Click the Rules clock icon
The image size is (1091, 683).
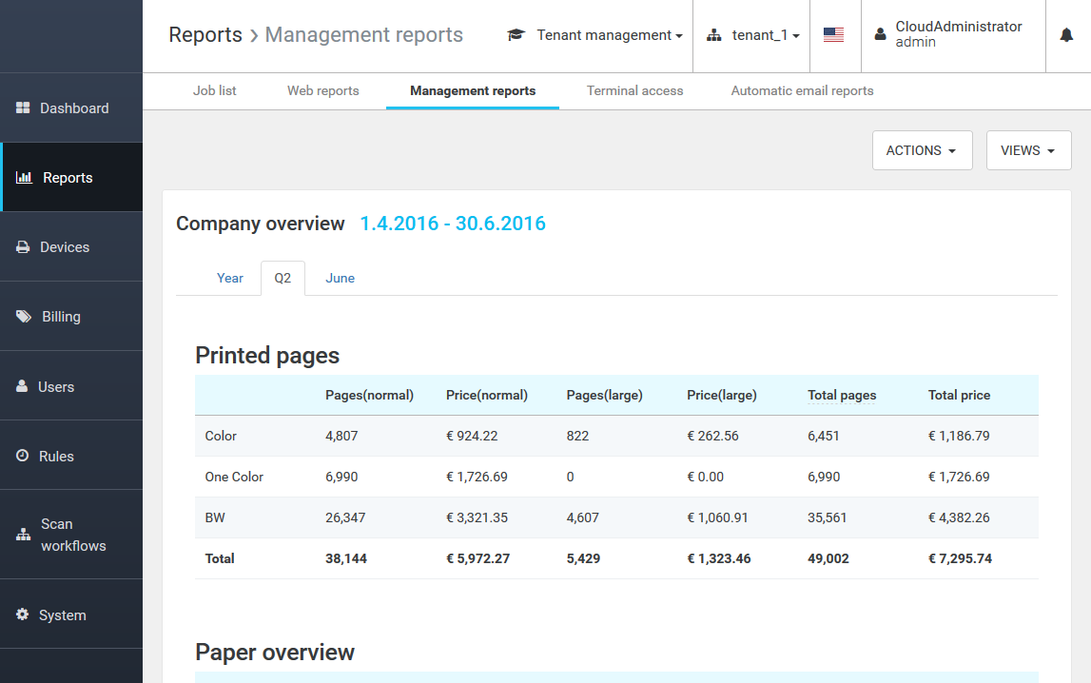pyautogui.click(x=23, y=457)
